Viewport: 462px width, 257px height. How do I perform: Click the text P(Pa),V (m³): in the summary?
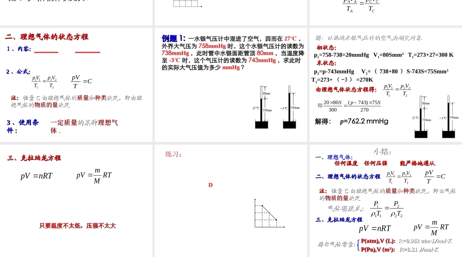(x=378, y=250)
